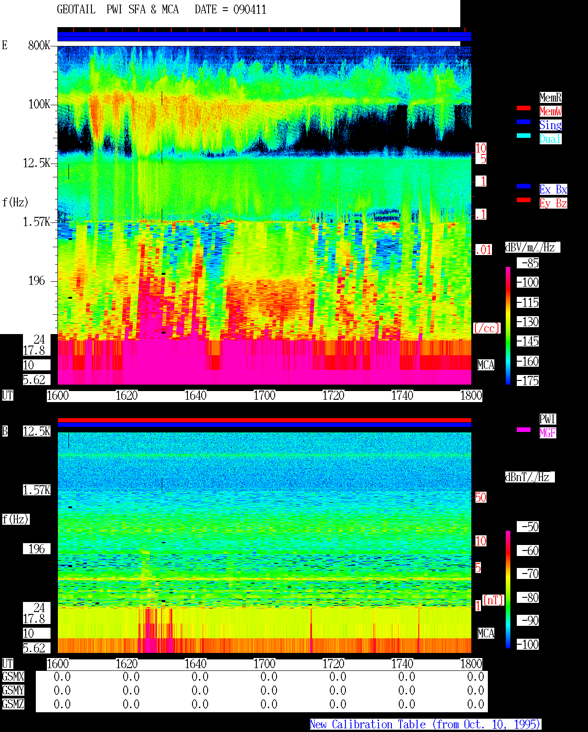Click the [nT] field unit label

point(493,600)
